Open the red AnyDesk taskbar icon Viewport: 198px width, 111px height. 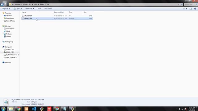click(49, 109)
